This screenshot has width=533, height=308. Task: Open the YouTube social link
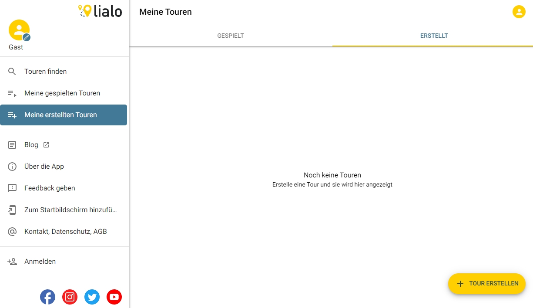pyautogui.click(x=114, y=297)
